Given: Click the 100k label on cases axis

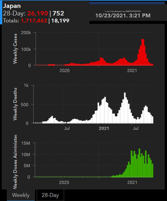Looking at the screenshot, I should [26, 49].
